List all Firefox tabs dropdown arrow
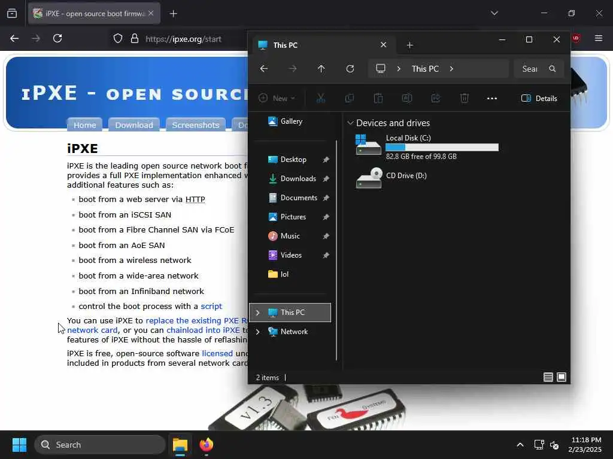 coord(494,13)
